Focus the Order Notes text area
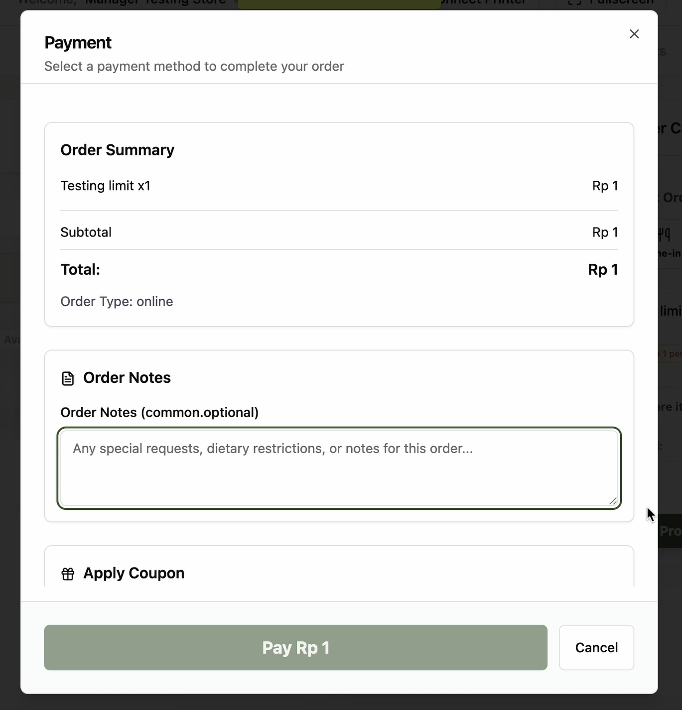The image size is (682, 710). (x=339, y=468)
